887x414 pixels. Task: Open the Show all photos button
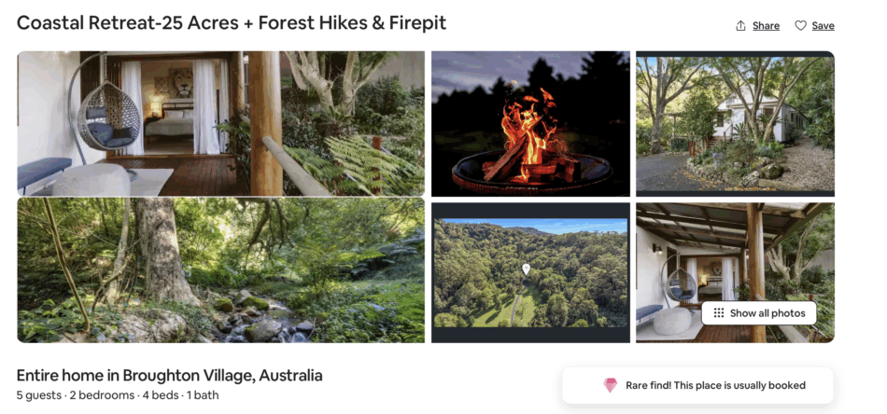click(758, 313)
